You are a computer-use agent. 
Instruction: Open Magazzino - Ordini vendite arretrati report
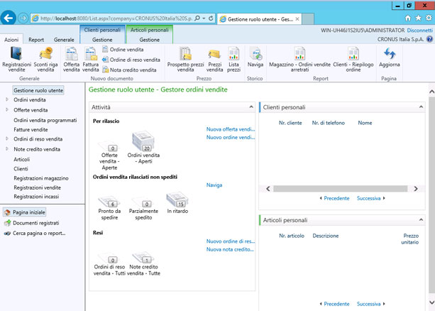(299, 60)
